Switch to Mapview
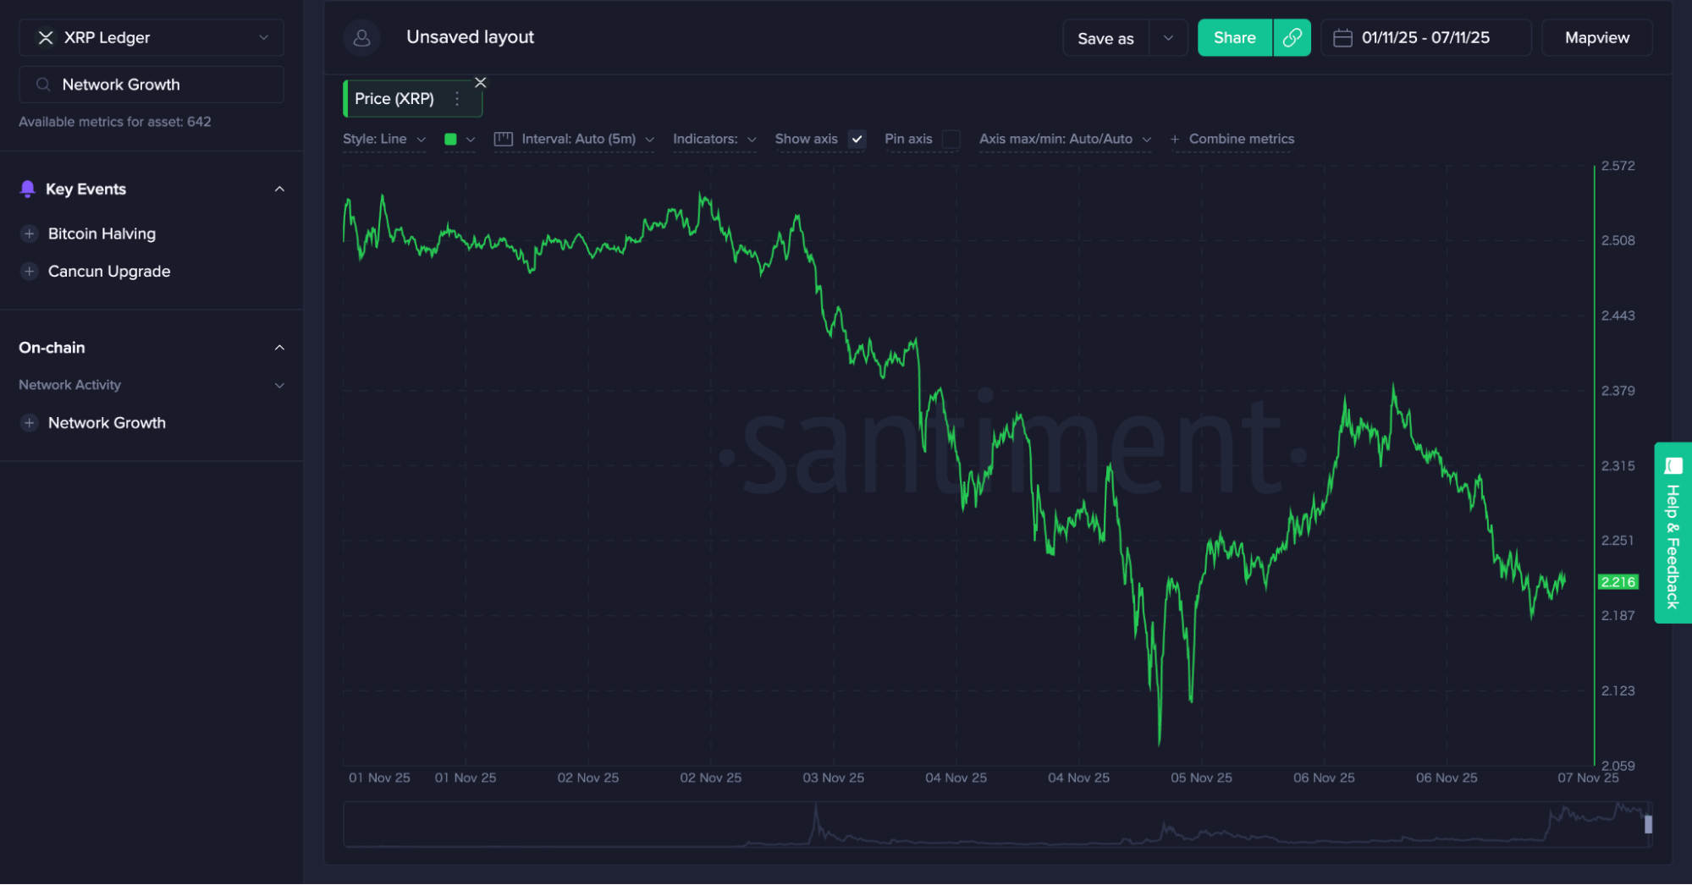 coord(1596,37)
